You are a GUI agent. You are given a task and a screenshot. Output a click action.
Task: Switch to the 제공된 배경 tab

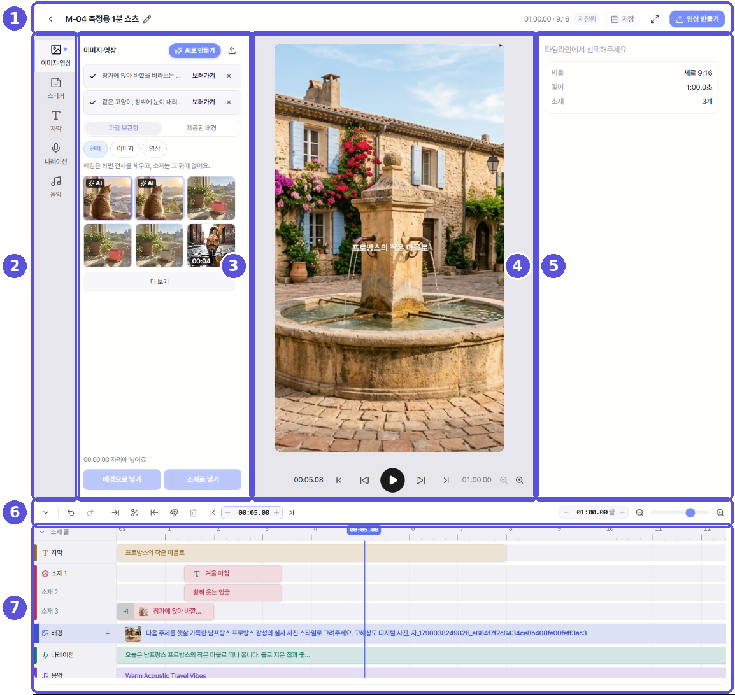click(201, 128)
